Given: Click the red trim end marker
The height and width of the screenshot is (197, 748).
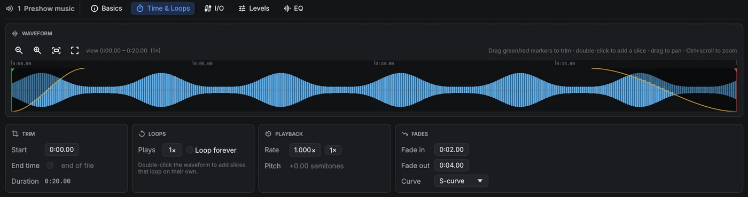Looking at the screenshot, I should (x=735, y=71).
